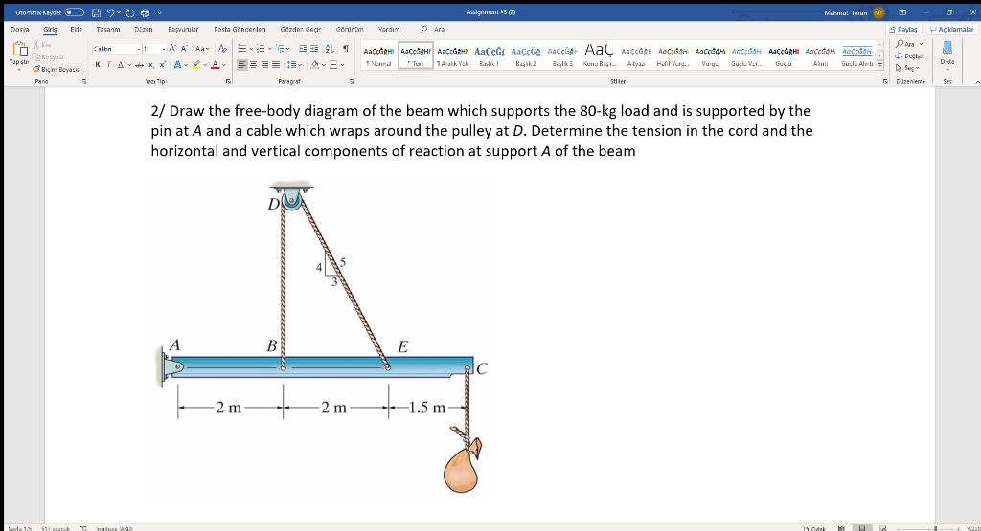Open the Aa change case dropdown
This screenshot has width=981, height=531.
[x=203, y=49]
